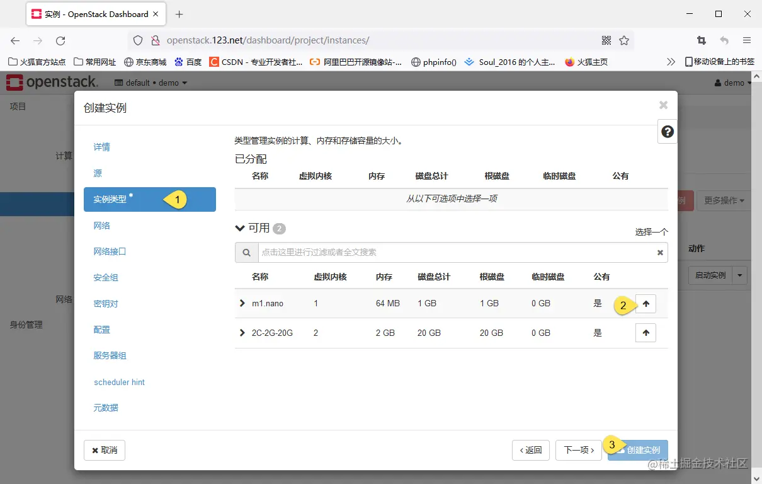Click the 64 MB memory cell
The width and height of the screenshot is (762, 484).
[388, 303]
